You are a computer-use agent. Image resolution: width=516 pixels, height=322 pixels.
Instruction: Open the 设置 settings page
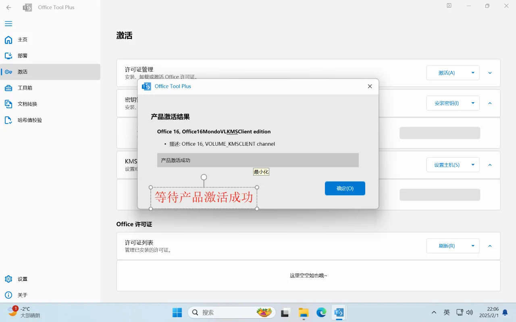click(22, 279)
